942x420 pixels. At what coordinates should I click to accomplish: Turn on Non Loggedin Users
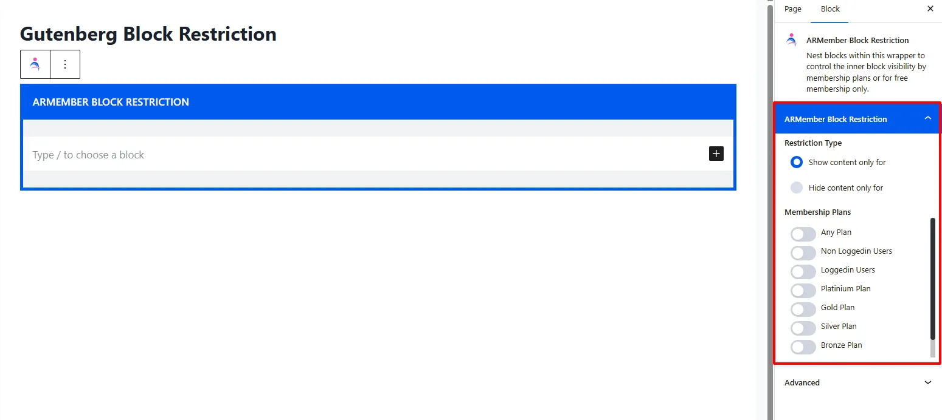click(x=803, y=252)
